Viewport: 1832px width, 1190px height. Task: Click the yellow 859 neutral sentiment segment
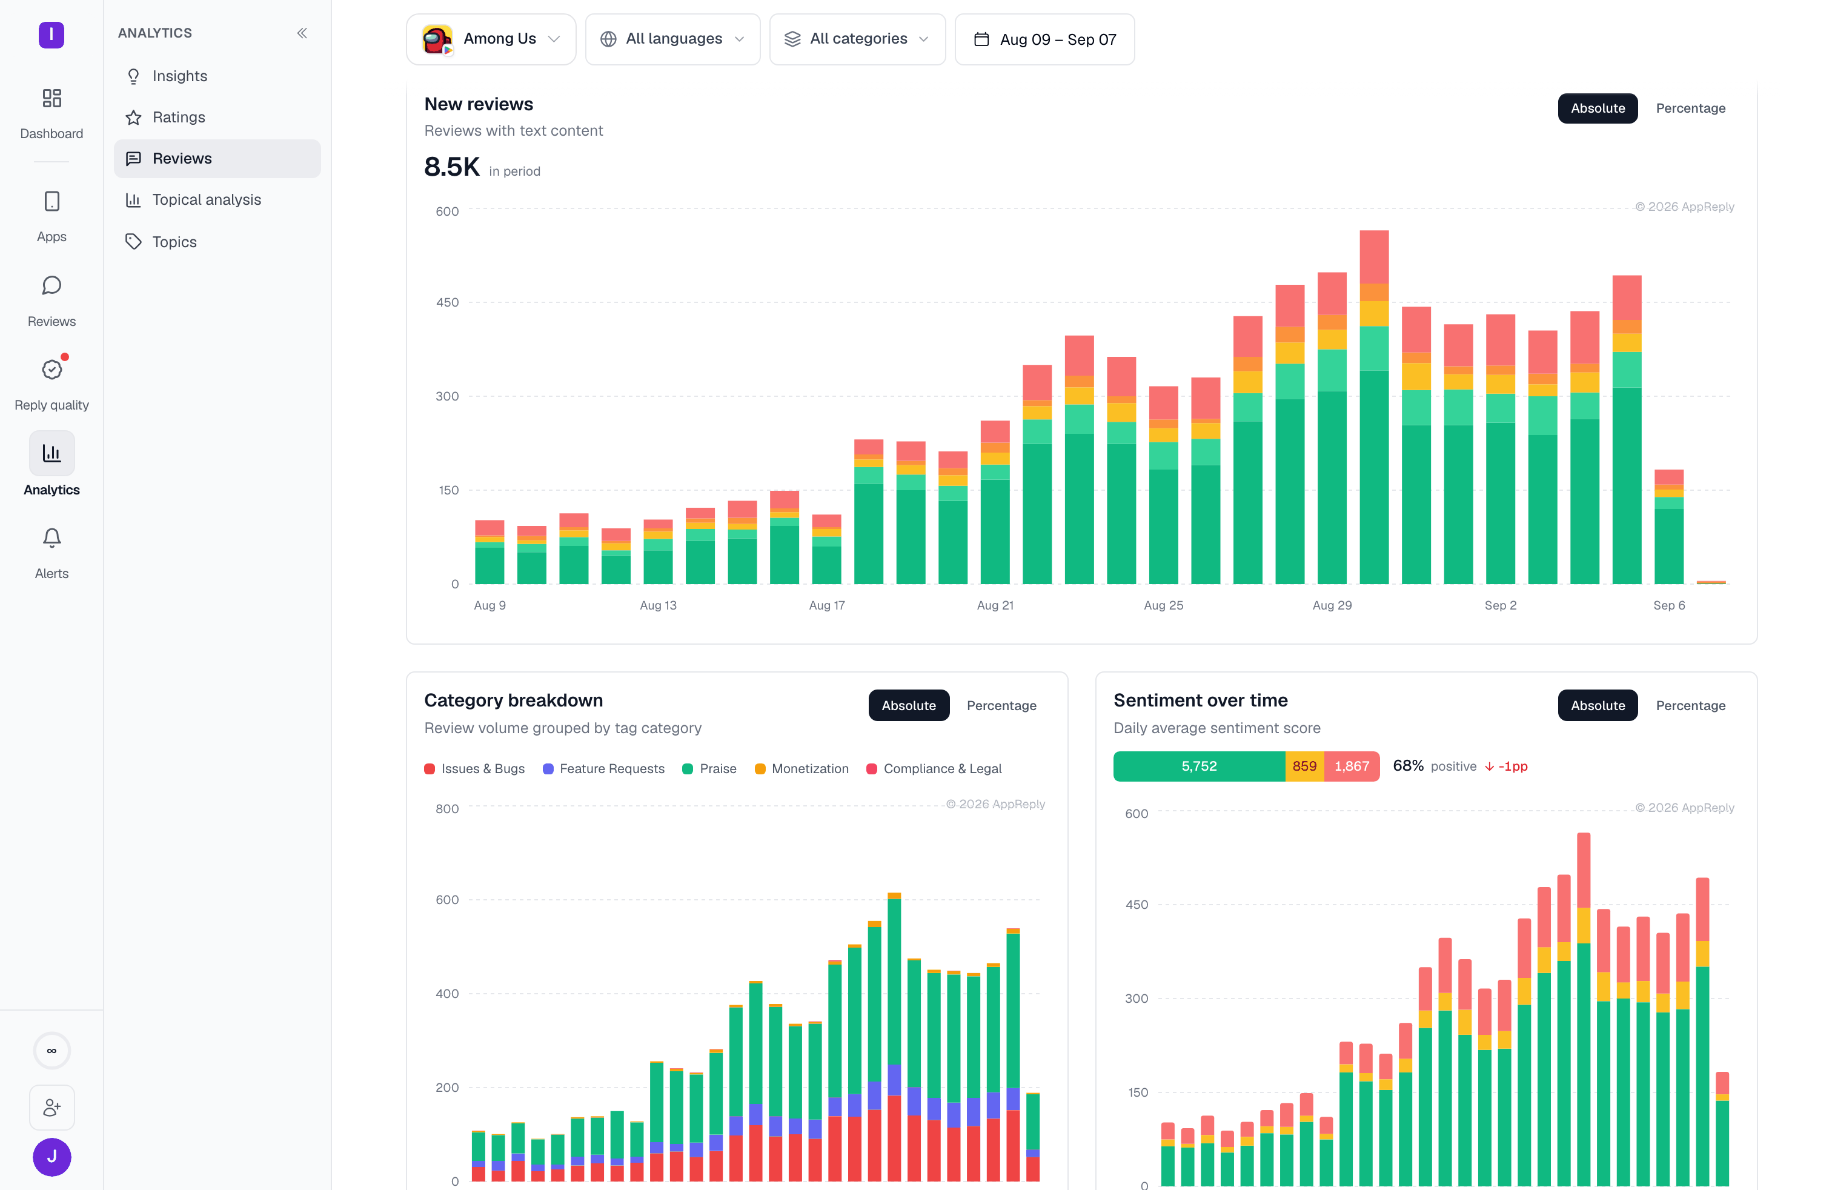pyautogui.click(x=1304, y=766)
